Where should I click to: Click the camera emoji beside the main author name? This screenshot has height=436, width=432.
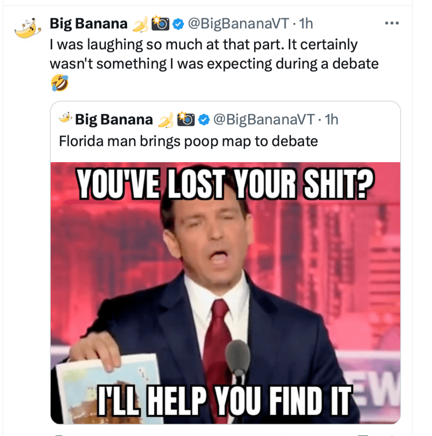[161, 24]
